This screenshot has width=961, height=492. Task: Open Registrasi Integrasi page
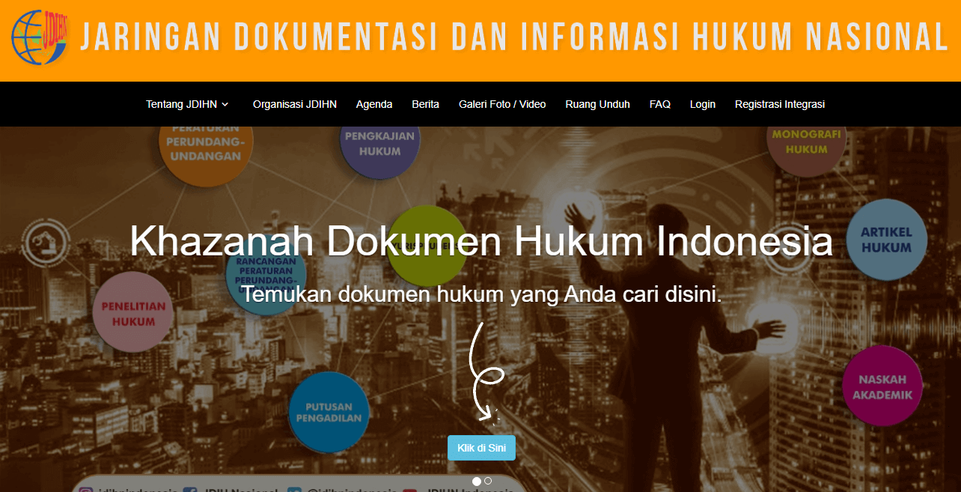pos(780,104)
